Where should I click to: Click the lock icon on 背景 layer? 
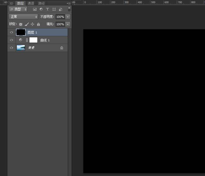[61, 48]
